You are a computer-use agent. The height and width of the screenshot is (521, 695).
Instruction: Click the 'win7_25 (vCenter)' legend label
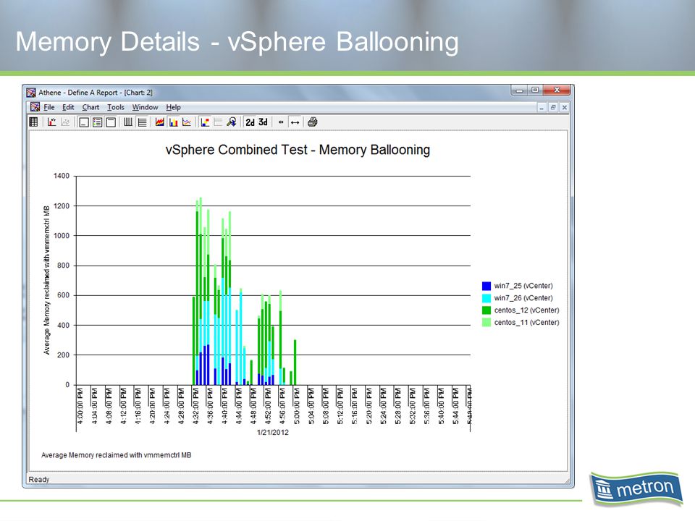523,286
